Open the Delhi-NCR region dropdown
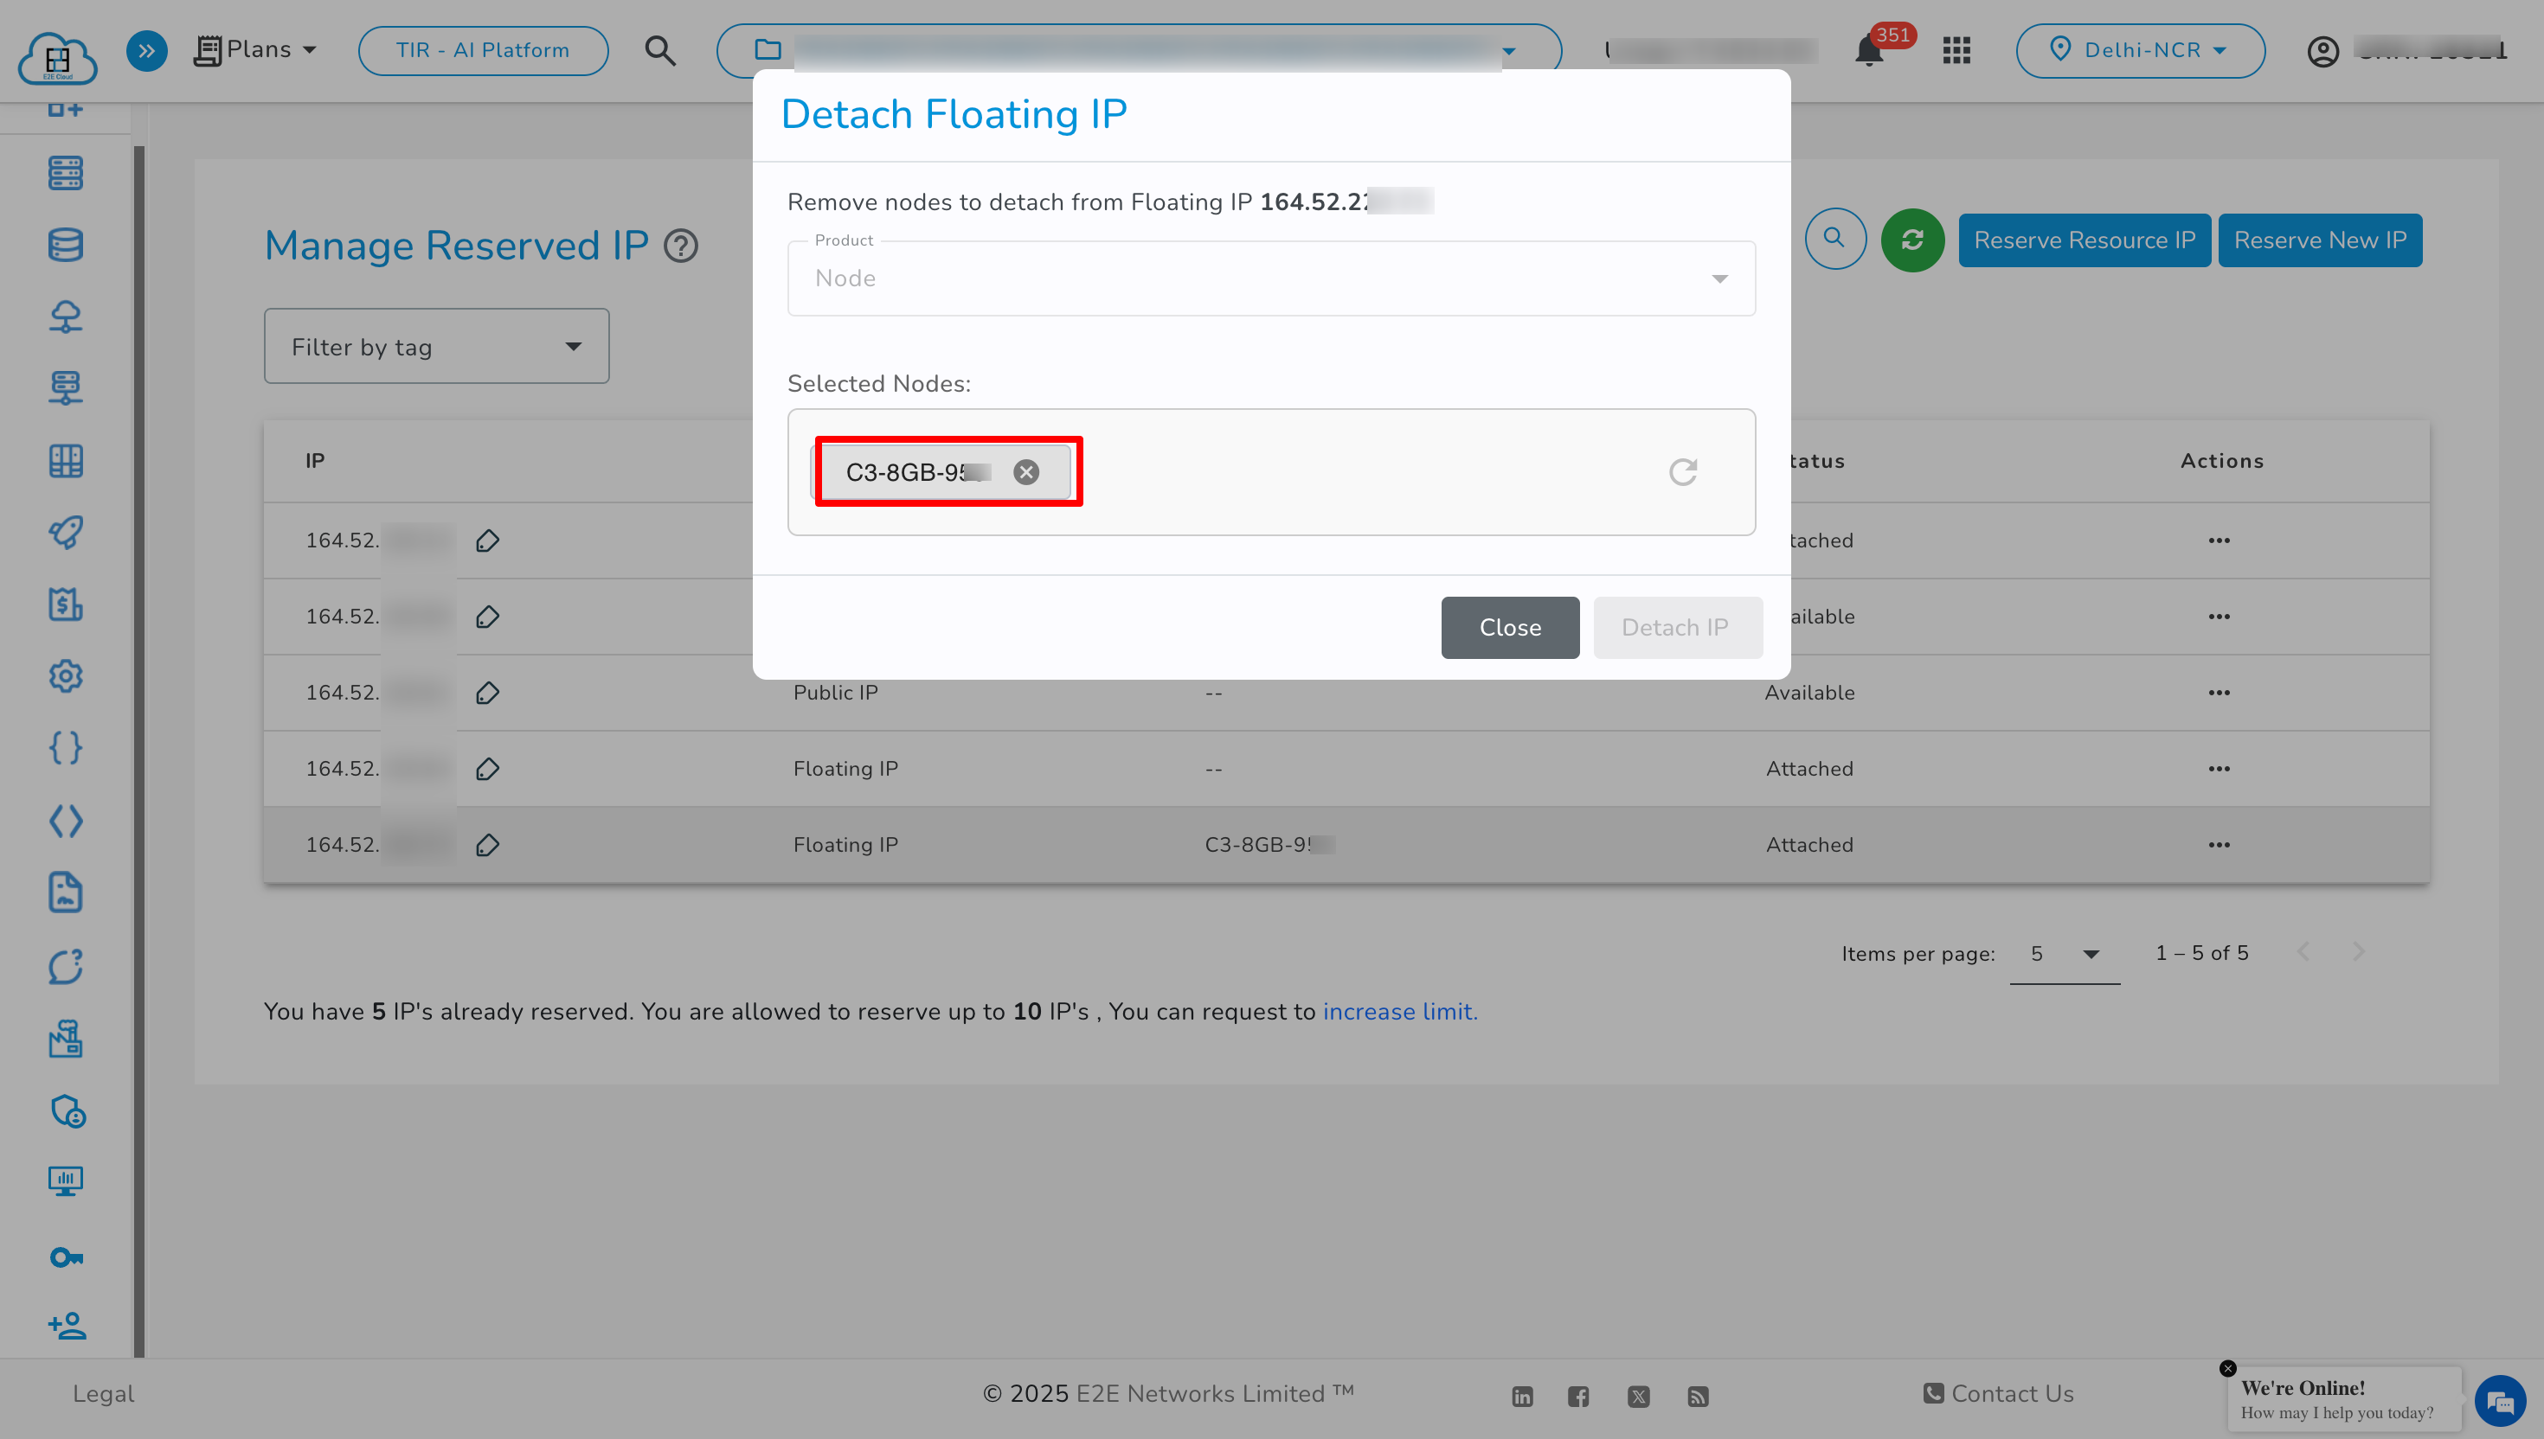The height and width of the screenshot is (1439, 2544). [2141, 50]
